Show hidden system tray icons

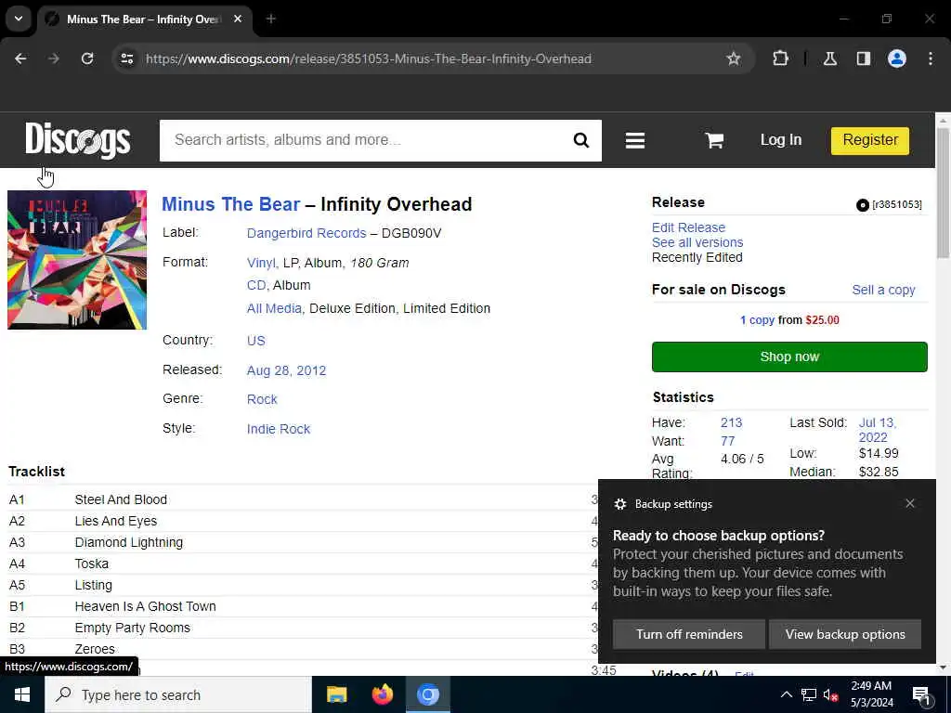tap(786, 694)
